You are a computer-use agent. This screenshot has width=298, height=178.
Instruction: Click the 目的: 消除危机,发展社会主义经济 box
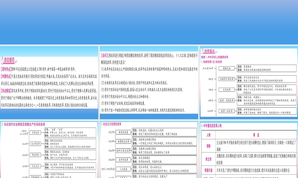pyautogui.click(x=164, y=132)
